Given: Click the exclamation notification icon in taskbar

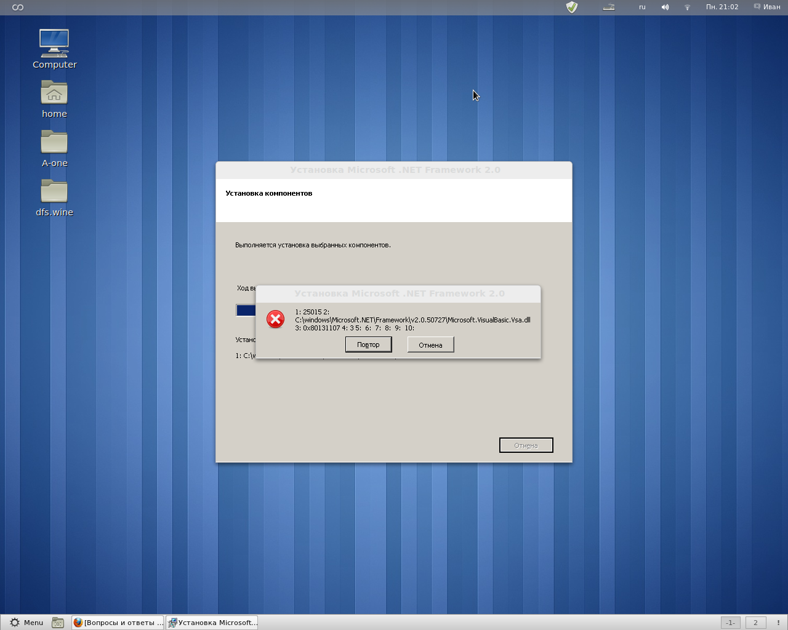Looking at the screenshot, I should tap(778, 623).
